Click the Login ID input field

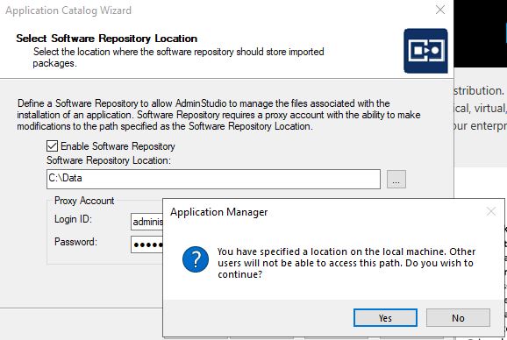[147, 222]
